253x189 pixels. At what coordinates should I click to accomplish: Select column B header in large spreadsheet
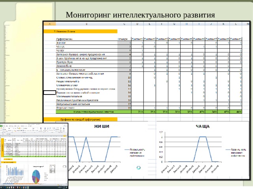pos(87,24)
